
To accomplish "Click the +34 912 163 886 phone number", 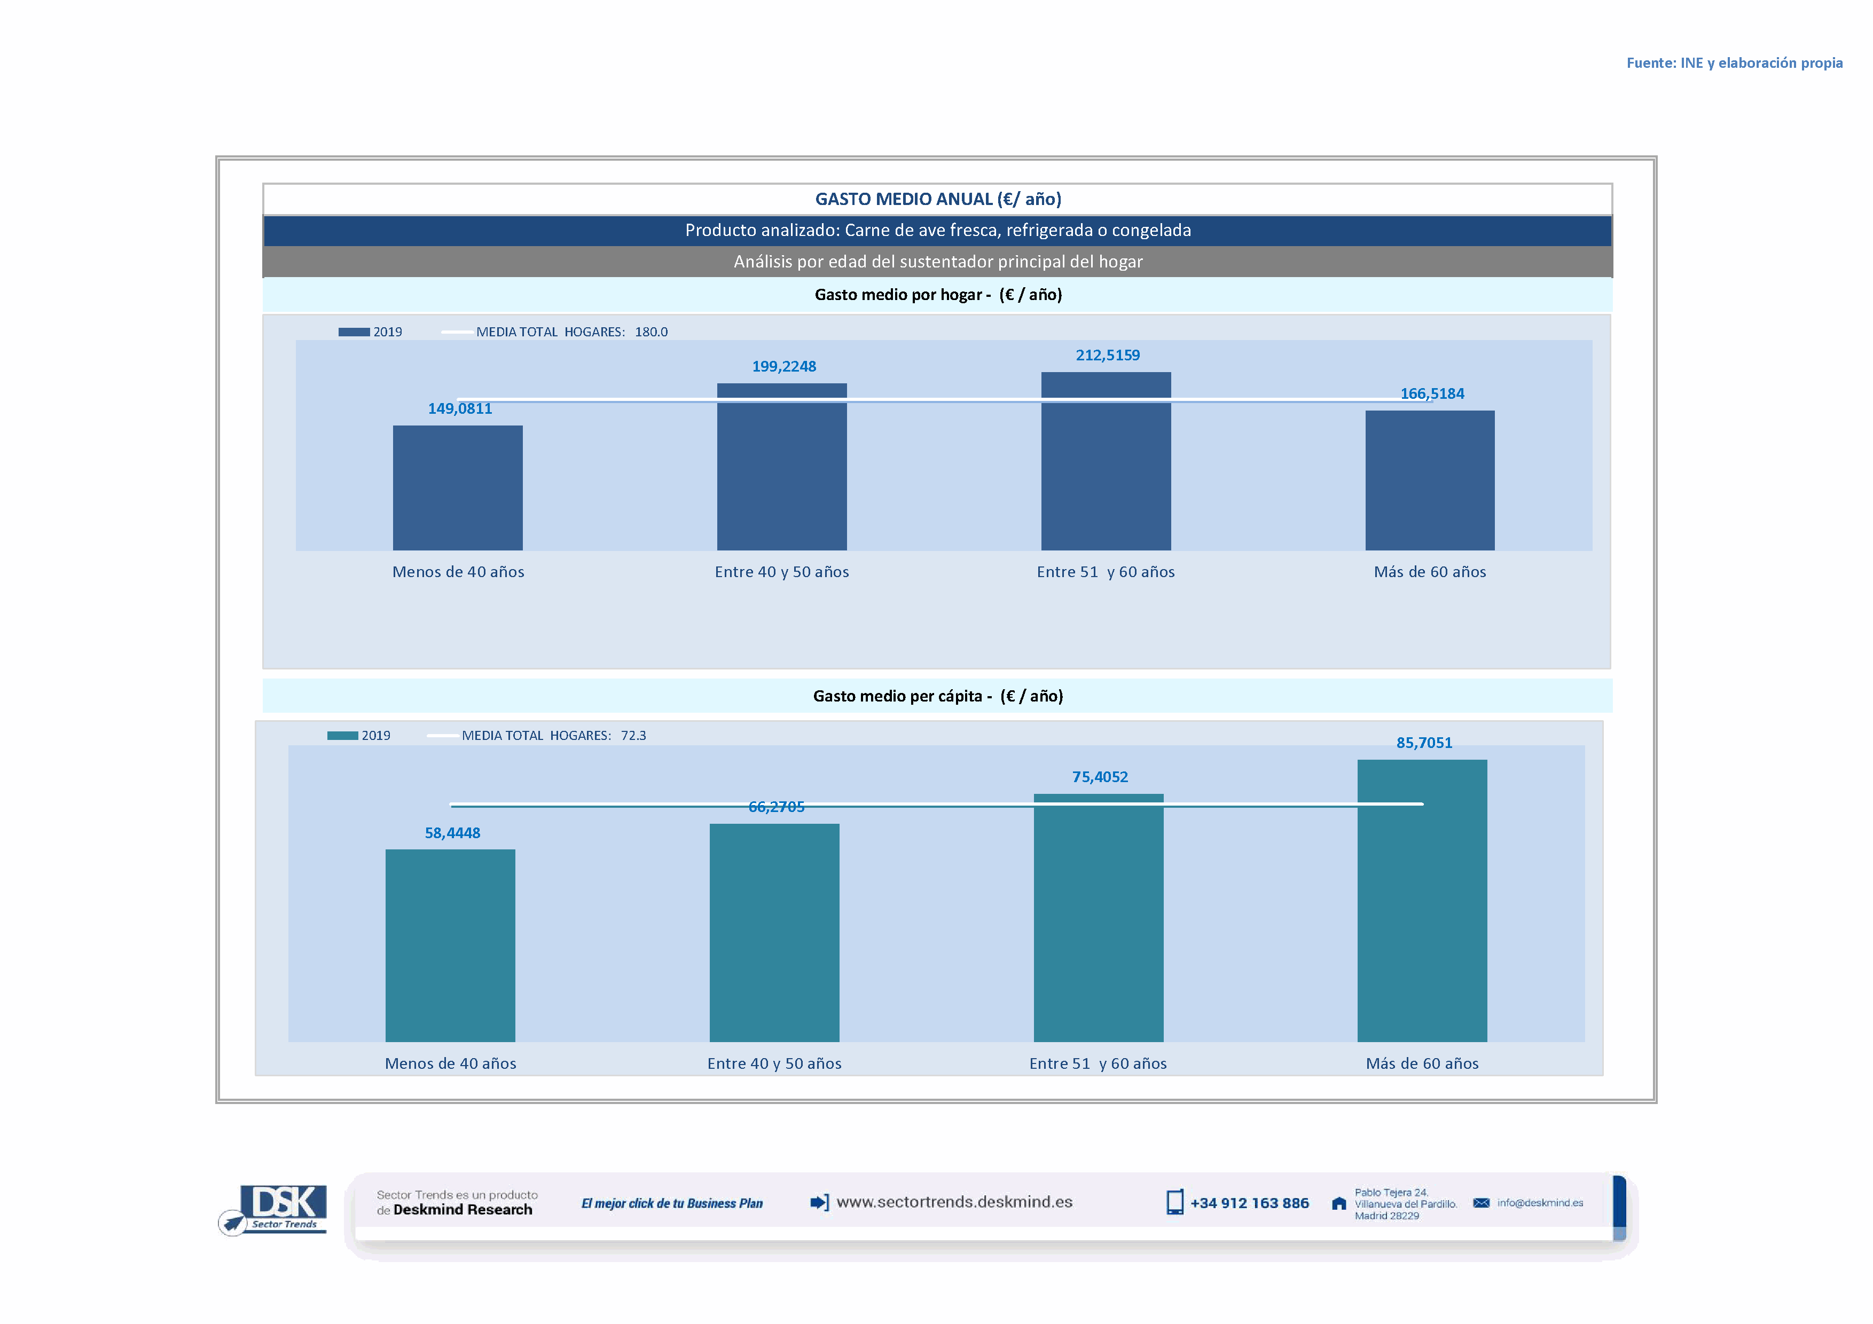I will point(1249,1202).
